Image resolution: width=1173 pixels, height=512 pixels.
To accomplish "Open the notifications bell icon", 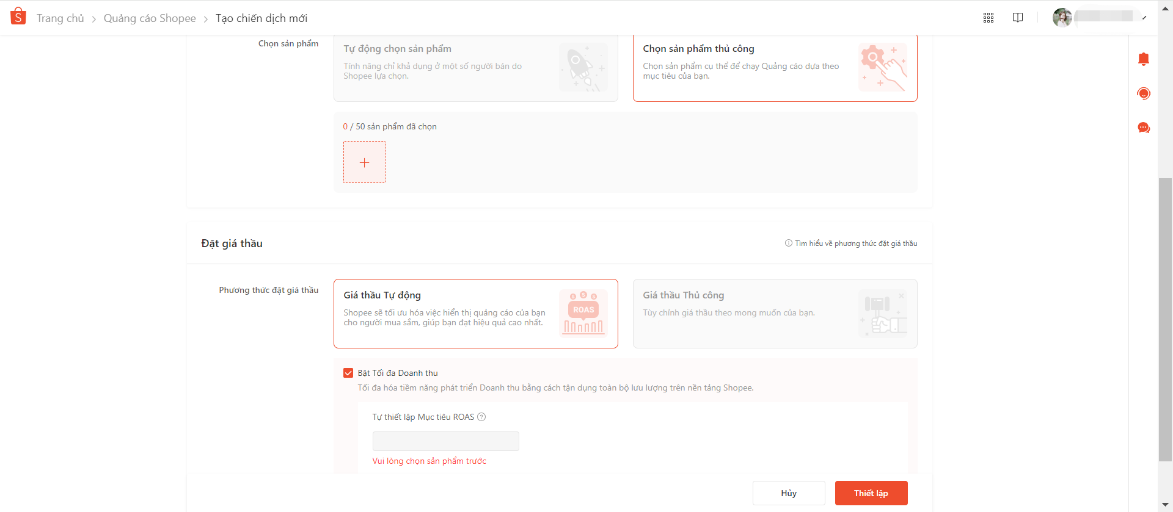I will (1144, 59).
